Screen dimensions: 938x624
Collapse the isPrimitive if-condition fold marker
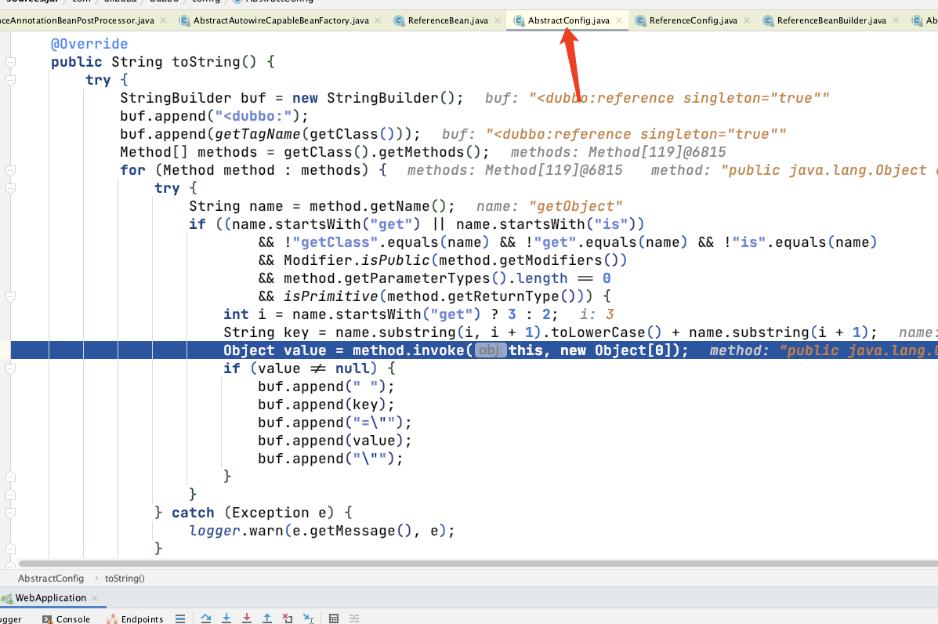coord(10,297)
